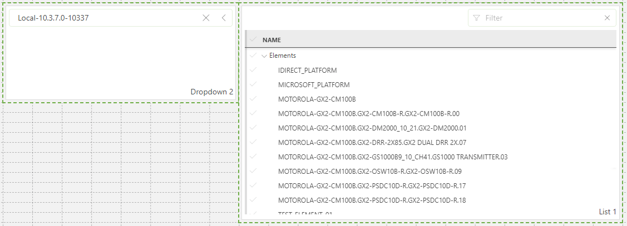Sort by the NAME column header
627x226 pixels.
pos(271,40)
